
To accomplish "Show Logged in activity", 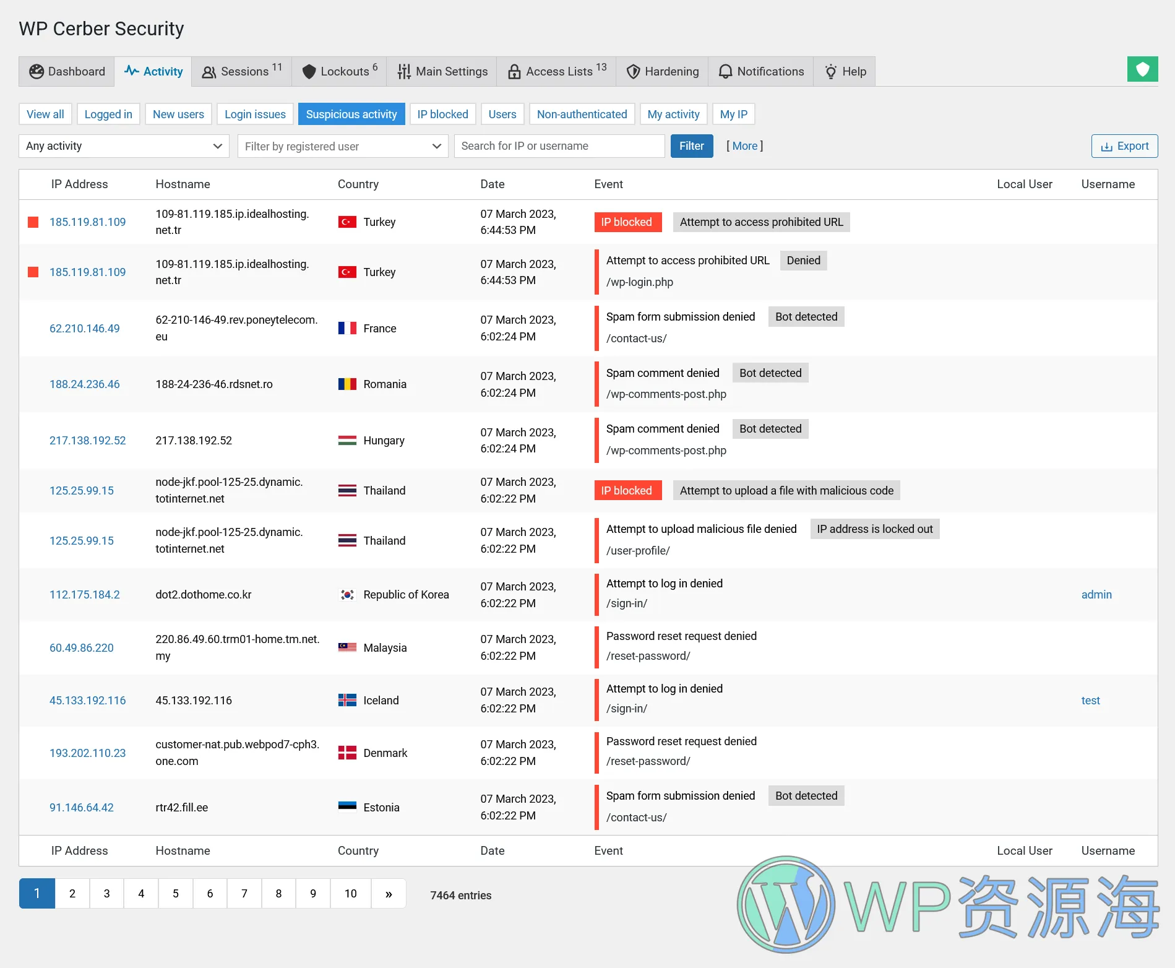I will tap(108, 114).
